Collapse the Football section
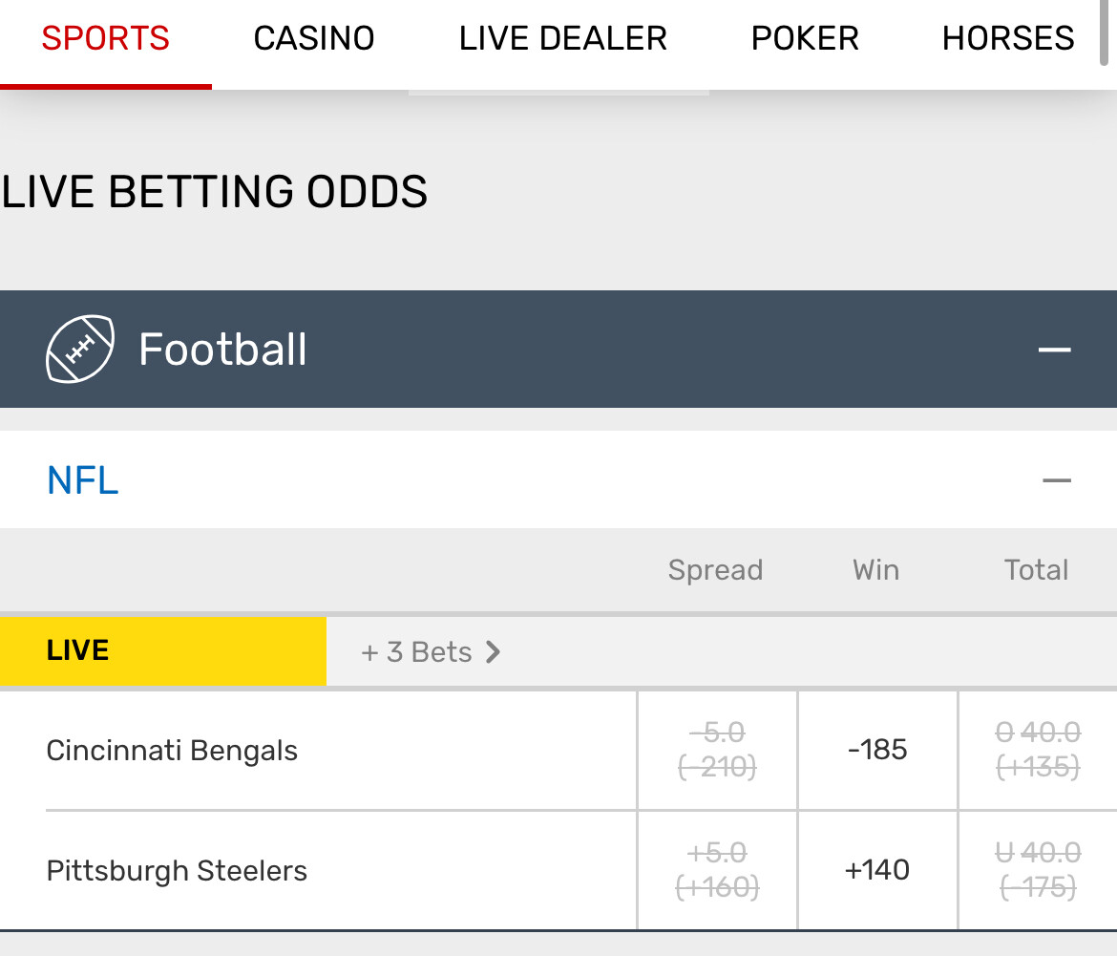The image size is (1117, 956). click(x=1055, y=350)
